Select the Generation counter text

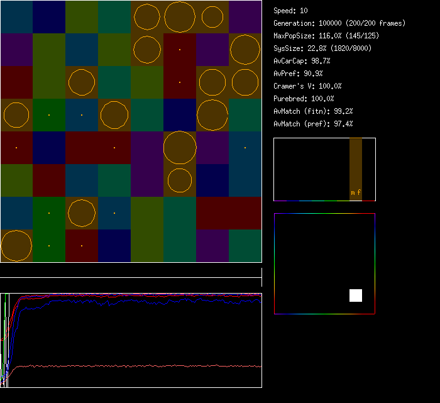[x=339, y=23]
